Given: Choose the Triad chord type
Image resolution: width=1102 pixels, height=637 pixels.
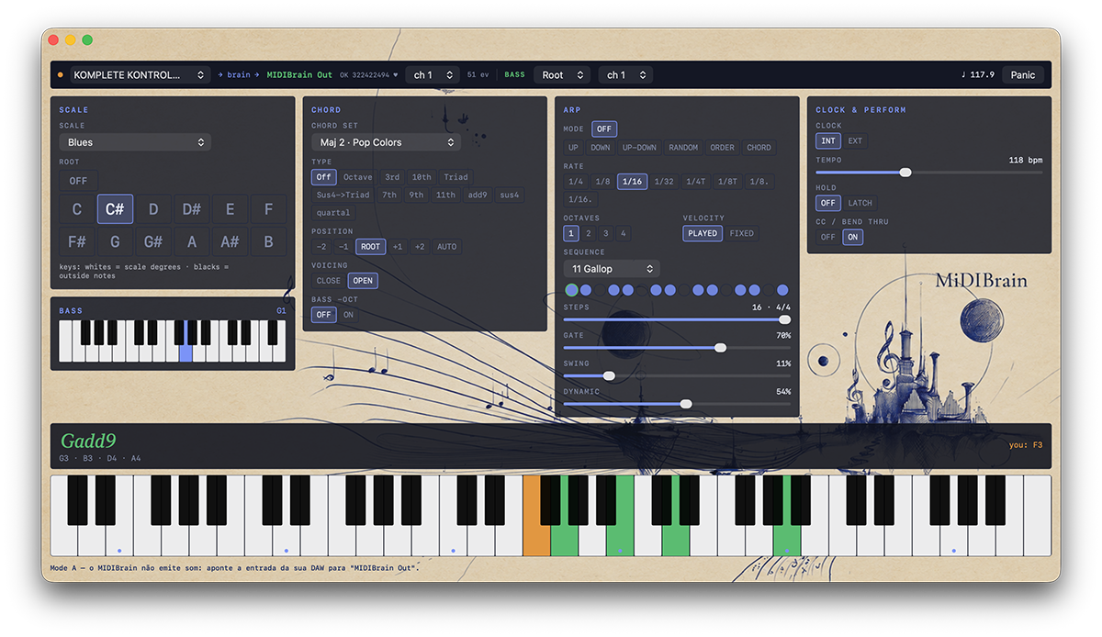Looking at the screenshot, I should (455, 177).
